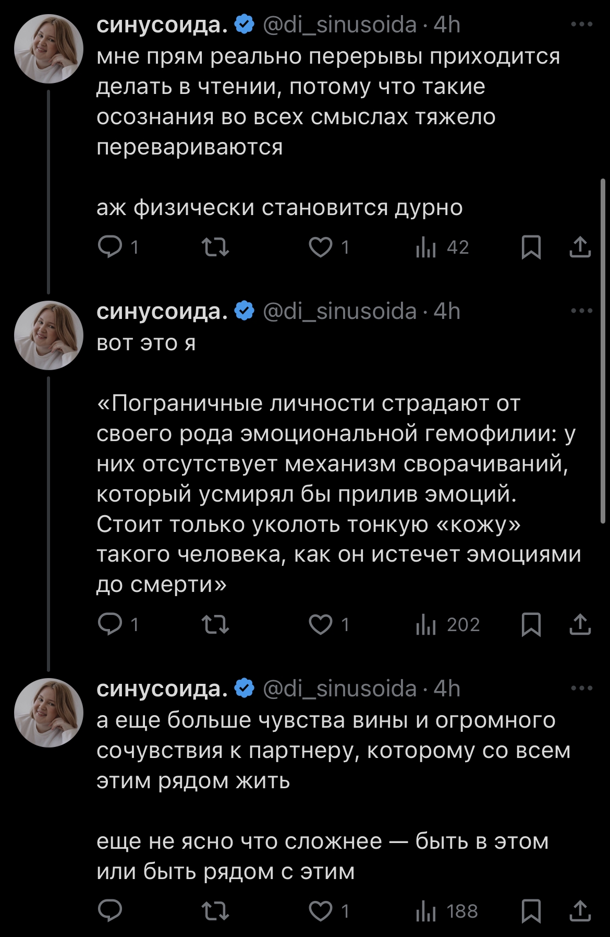The height and width of the screenshot is (937, 610).
Task: Click the vertical scrollbar on the right edge
Action: (603, 350)
